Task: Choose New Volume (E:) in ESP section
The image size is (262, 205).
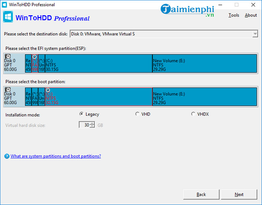Action: 204,64
